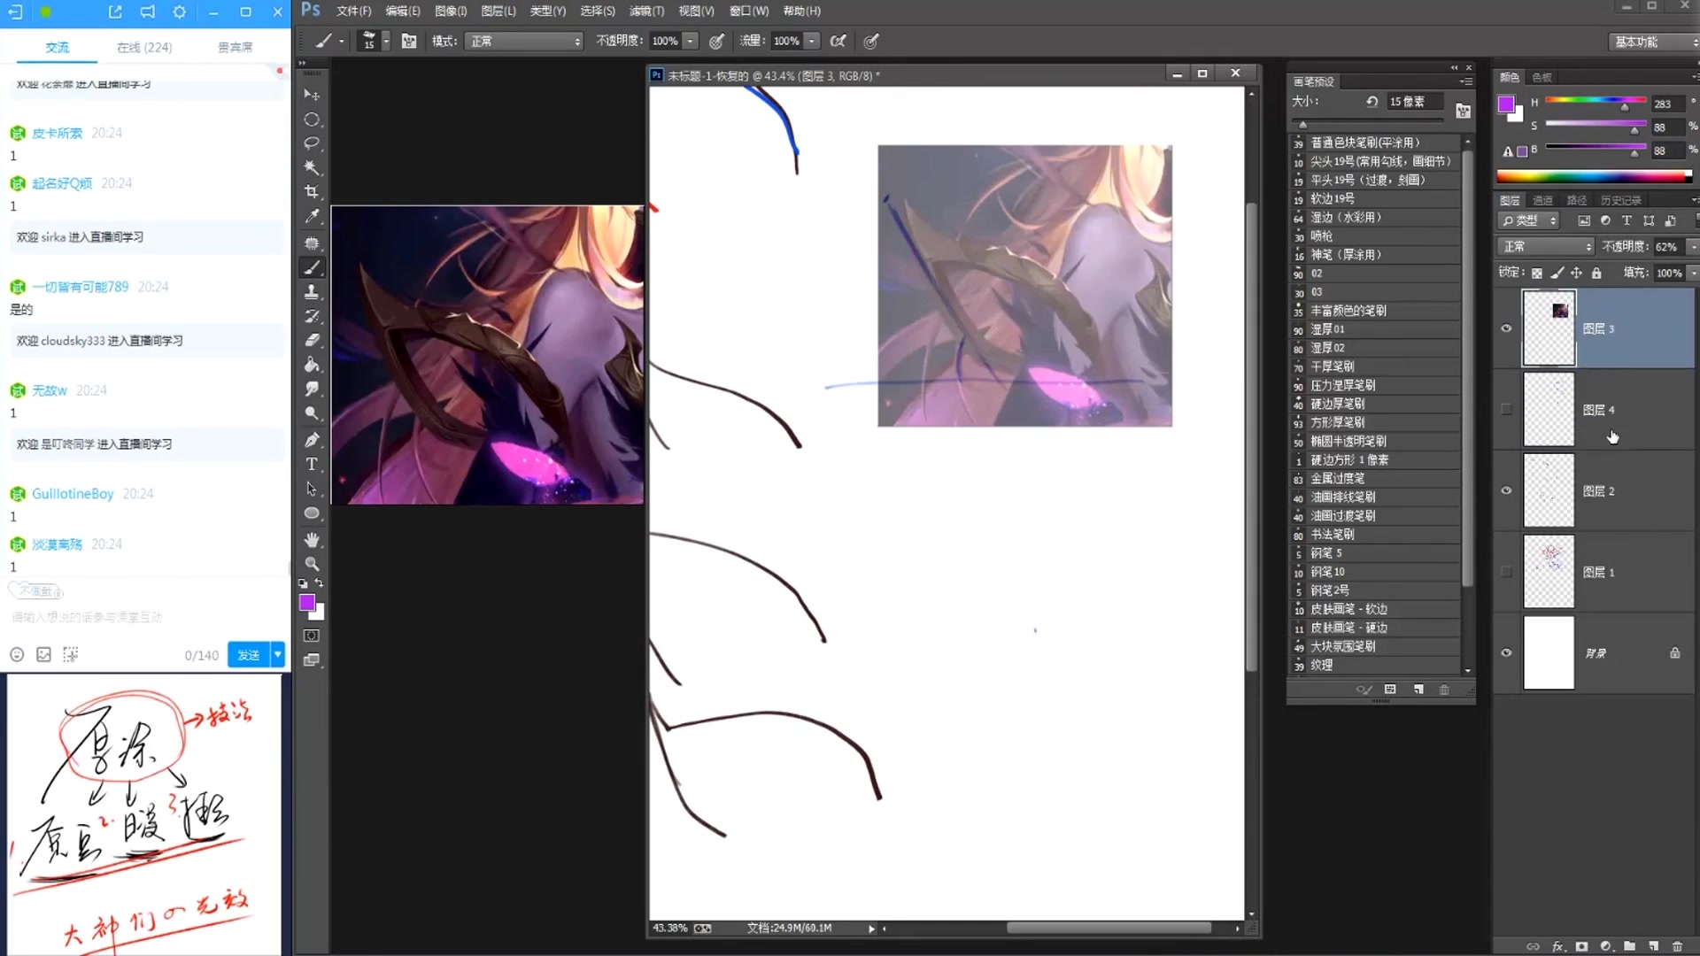This screenshot has height=956, width=1700.
Task: Toggle Quick Mask mode icon
Action: tap(312, 636)
